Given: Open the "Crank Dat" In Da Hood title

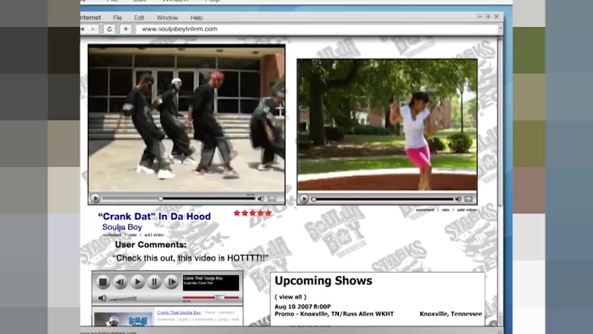Looking at the screenshot, I should [155, 216].
